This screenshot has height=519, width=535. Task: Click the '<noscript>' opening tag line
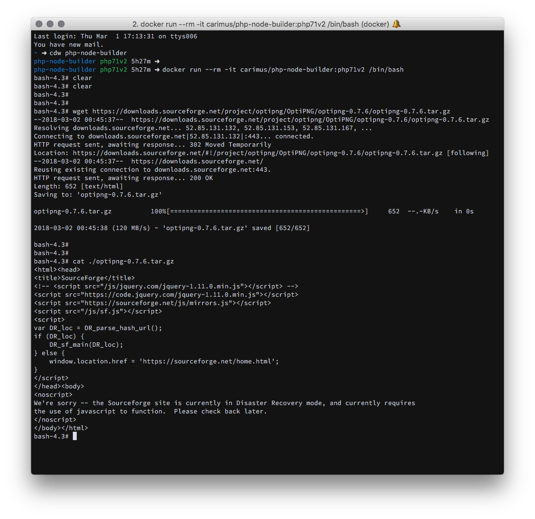point(53,395)
